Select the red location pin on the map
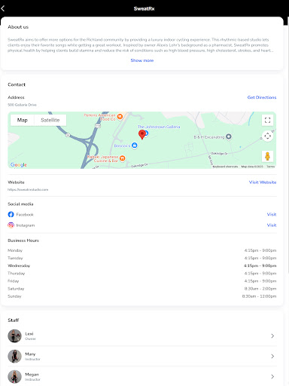Screen dimensions: 289x386 click(142, 135)
